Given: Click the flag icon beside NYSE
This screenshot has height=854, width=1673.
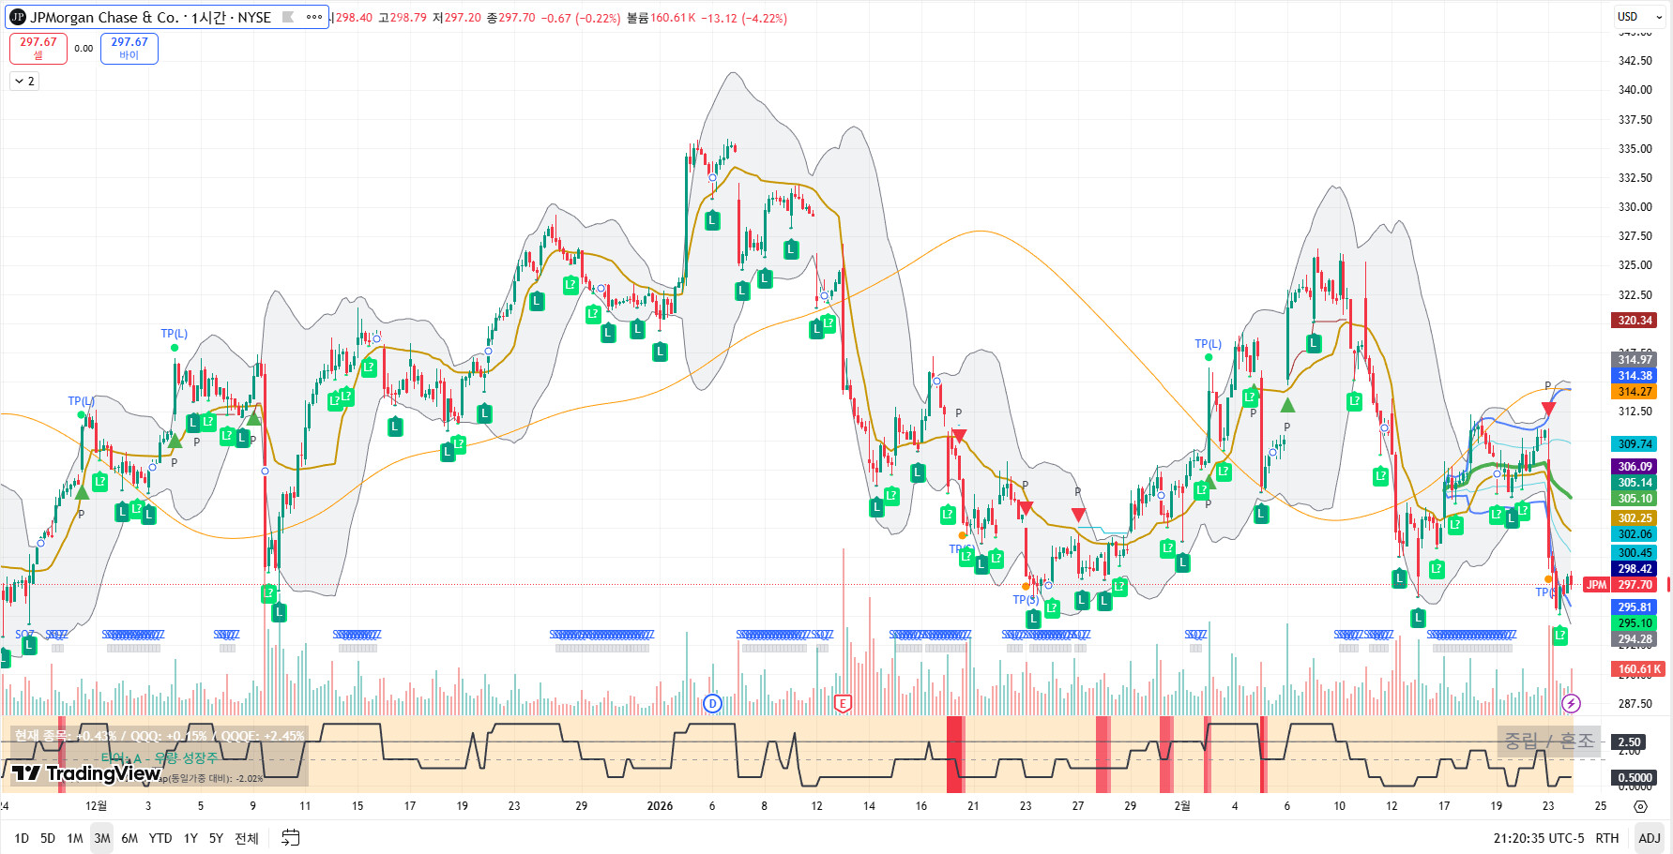Looking at the screenshot, I should (288, 17).
